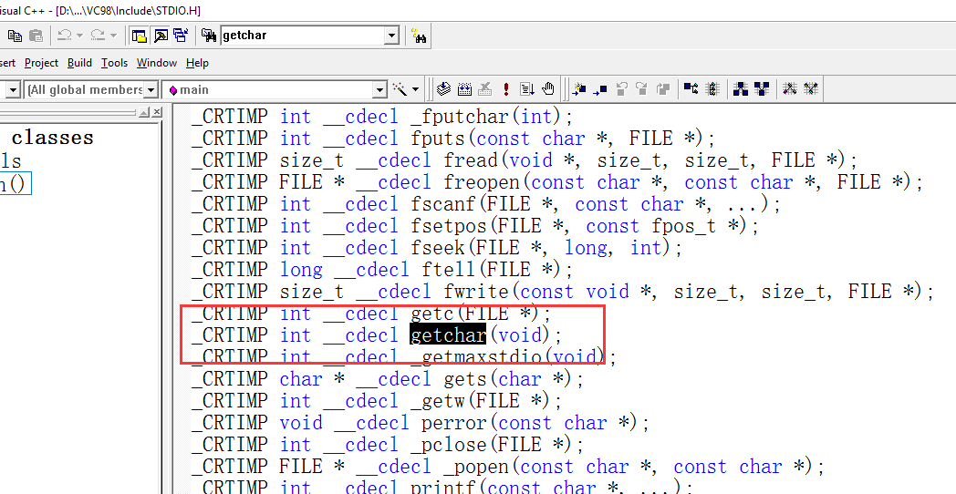
Task: Open the Help menu
Action: (x=197, y=63)
